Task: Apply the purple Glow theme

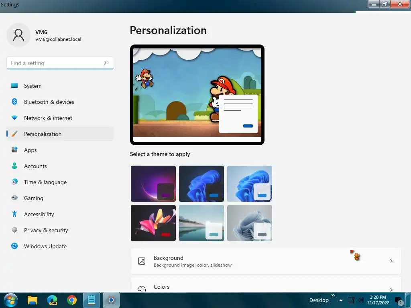Action: click(x=153, y=184)
